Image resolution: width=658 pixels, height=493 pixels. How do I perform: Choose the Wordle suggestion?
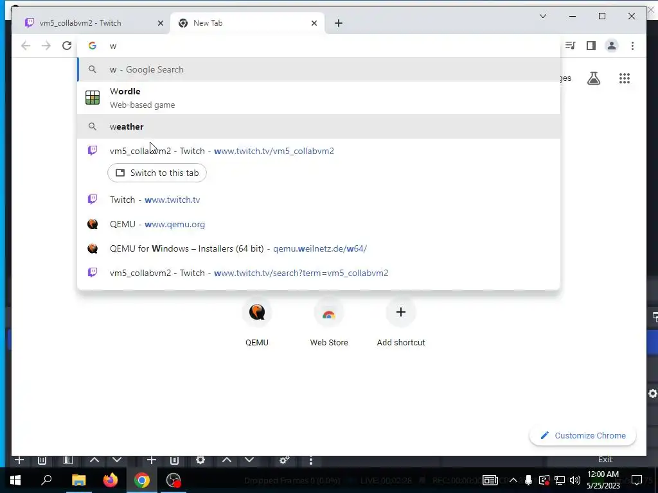319,98
